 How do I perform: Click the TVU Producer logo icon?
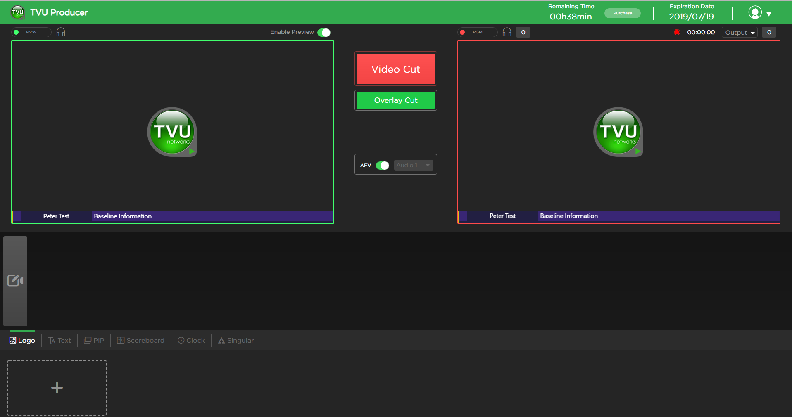tap(18, 12)
